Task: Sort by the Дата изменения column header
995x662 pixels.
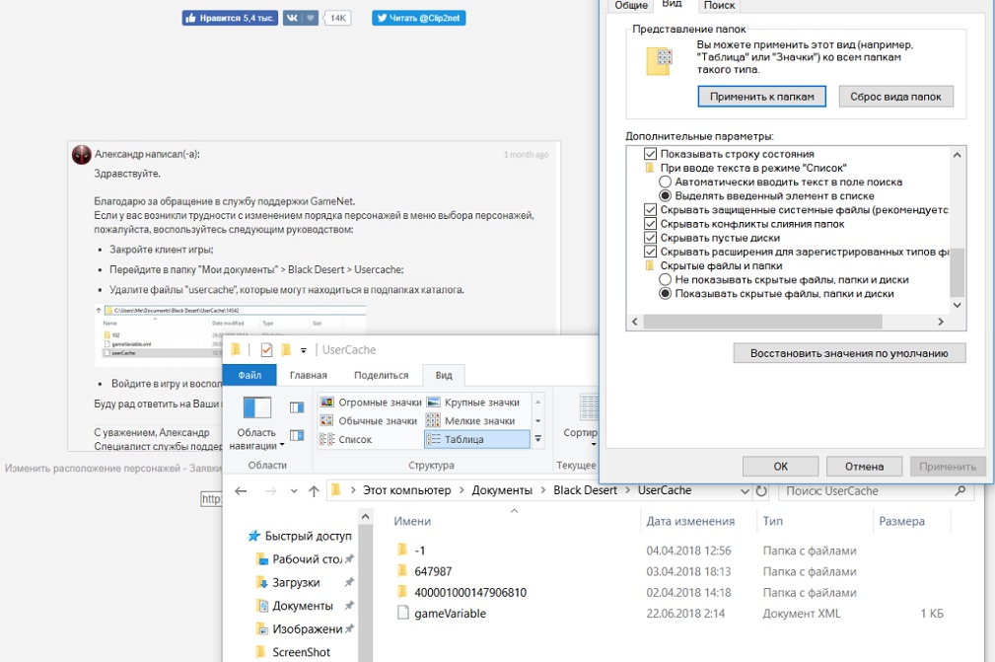Action: click(690, 521)
